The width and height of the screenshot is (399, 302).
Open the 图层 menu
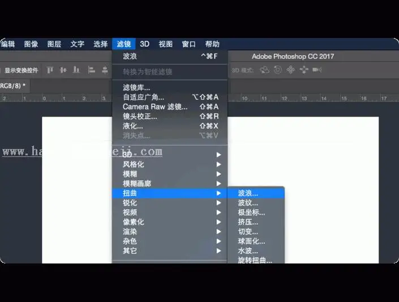[54, 44]
